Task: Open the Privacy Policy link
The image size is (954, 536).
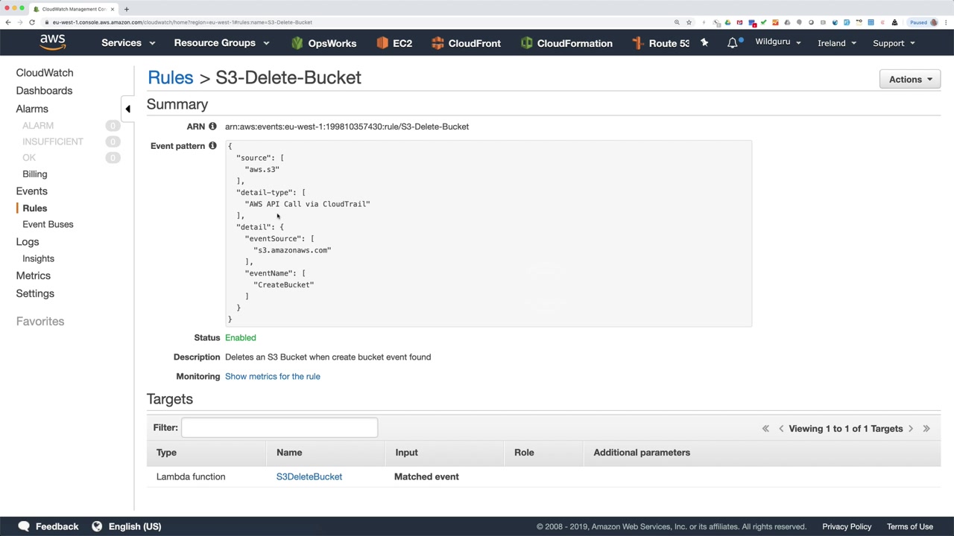Action: pyautogui.click(x=847, y=526)
